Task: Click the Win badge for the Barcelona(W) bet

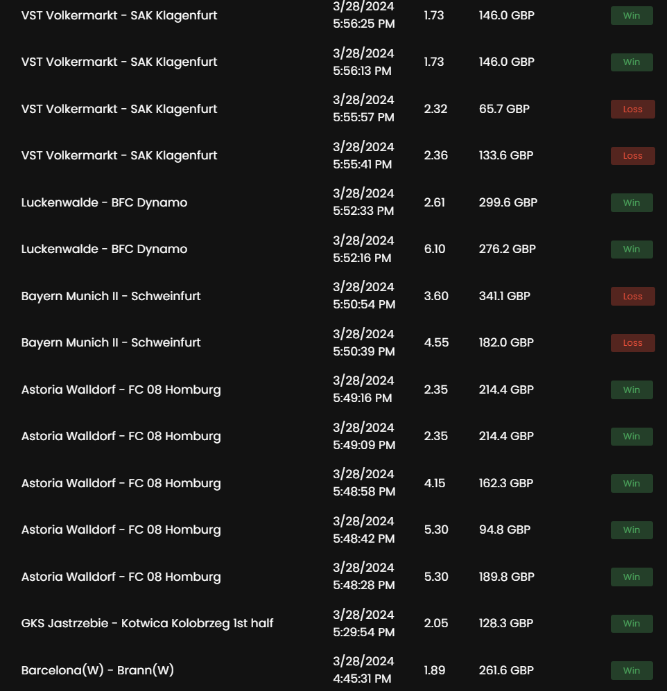Action: pos(631,670)
